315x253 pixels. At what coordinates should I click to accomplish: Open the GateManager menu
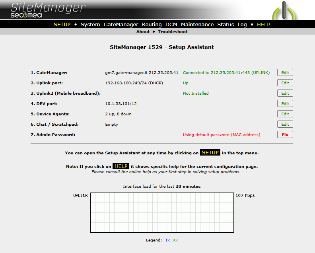tap(121, 25)
